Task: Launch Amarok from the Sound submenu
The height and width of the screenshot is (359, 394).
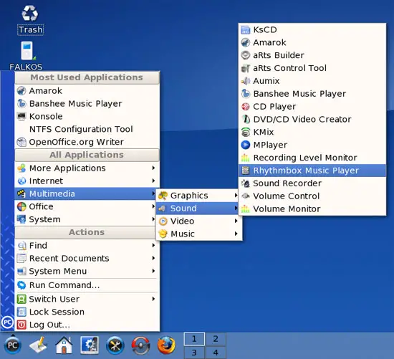Action: [x=312, y=42]
